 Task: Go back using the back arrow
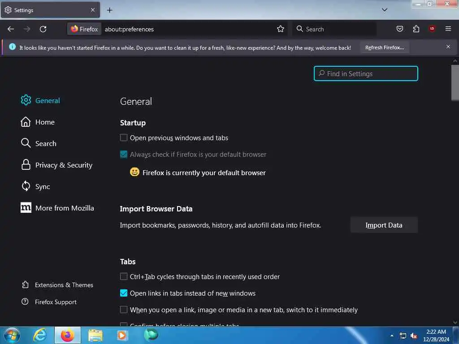click(x=11, y=29)
